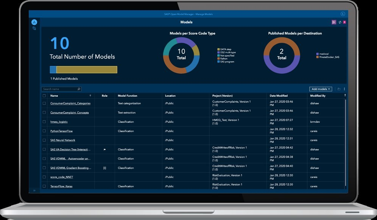Open the TensorFlow_Keras model

tap(61, 186)
